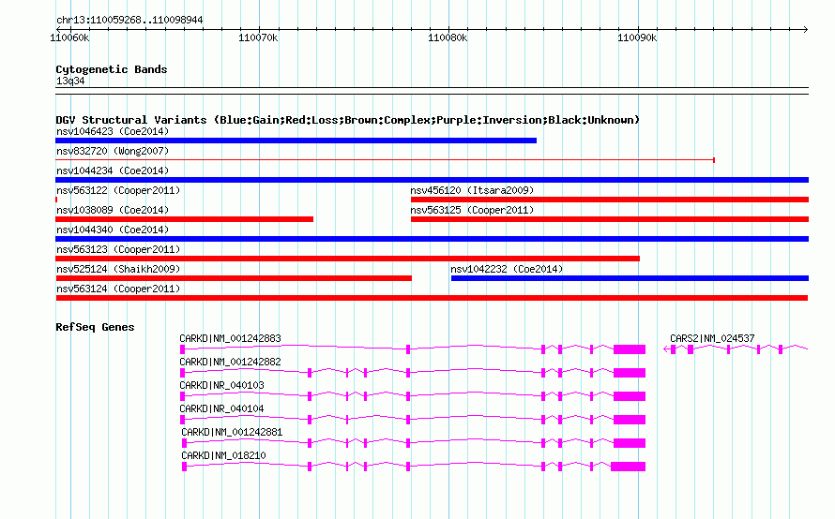
Task: Click the last exon block of CARKD|NM_018210
Action: 628,467
